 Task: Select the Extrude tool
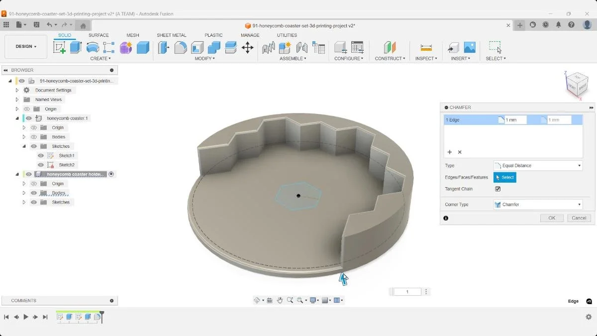pyautogui.click(x=76, y=47)
